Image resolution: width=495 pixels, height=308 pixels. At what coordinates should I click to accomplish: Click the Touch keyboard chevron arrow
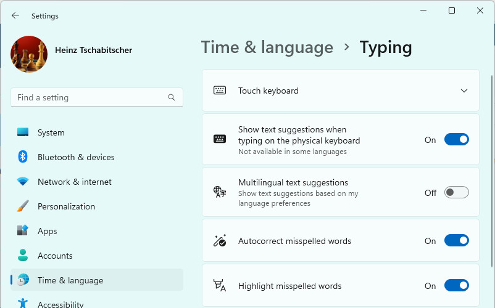[x=464, y=91]
